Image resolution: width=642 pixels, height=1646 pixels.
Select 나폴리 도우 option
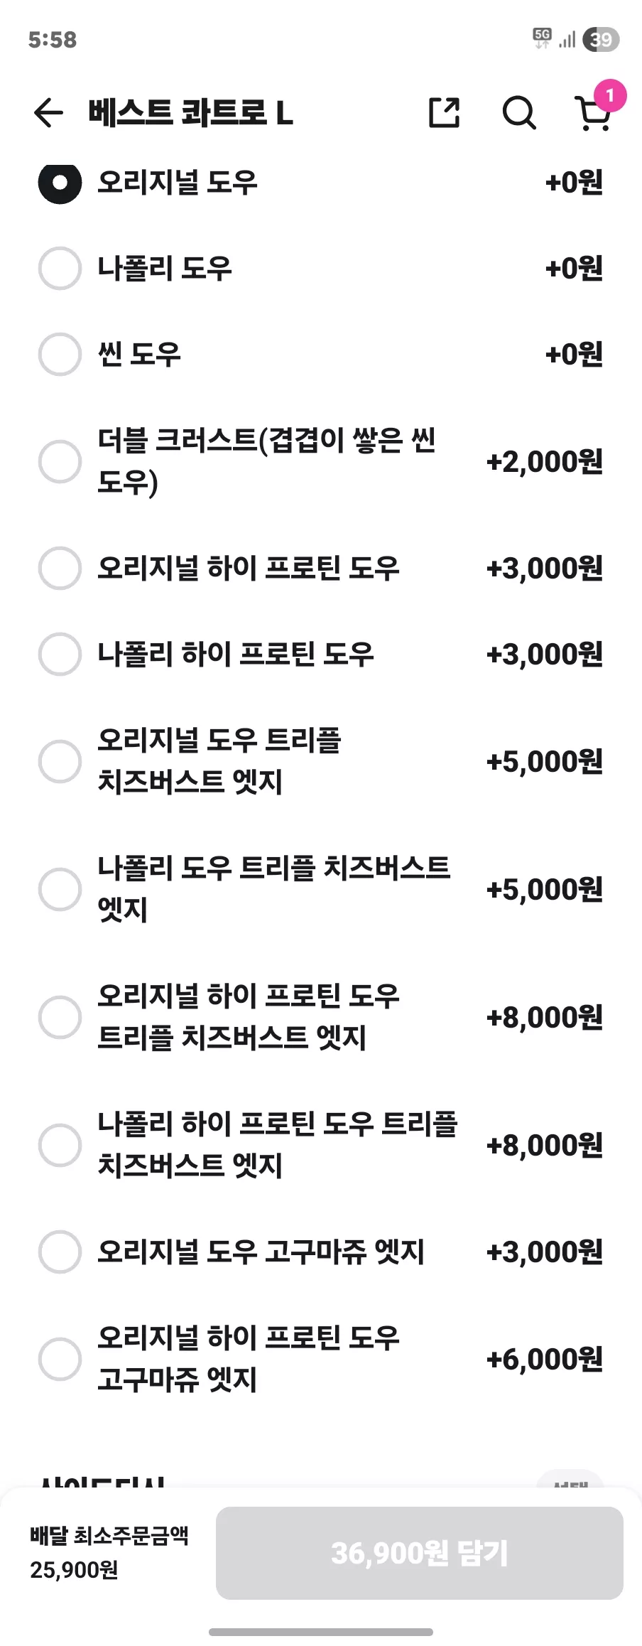click(321, 269)
